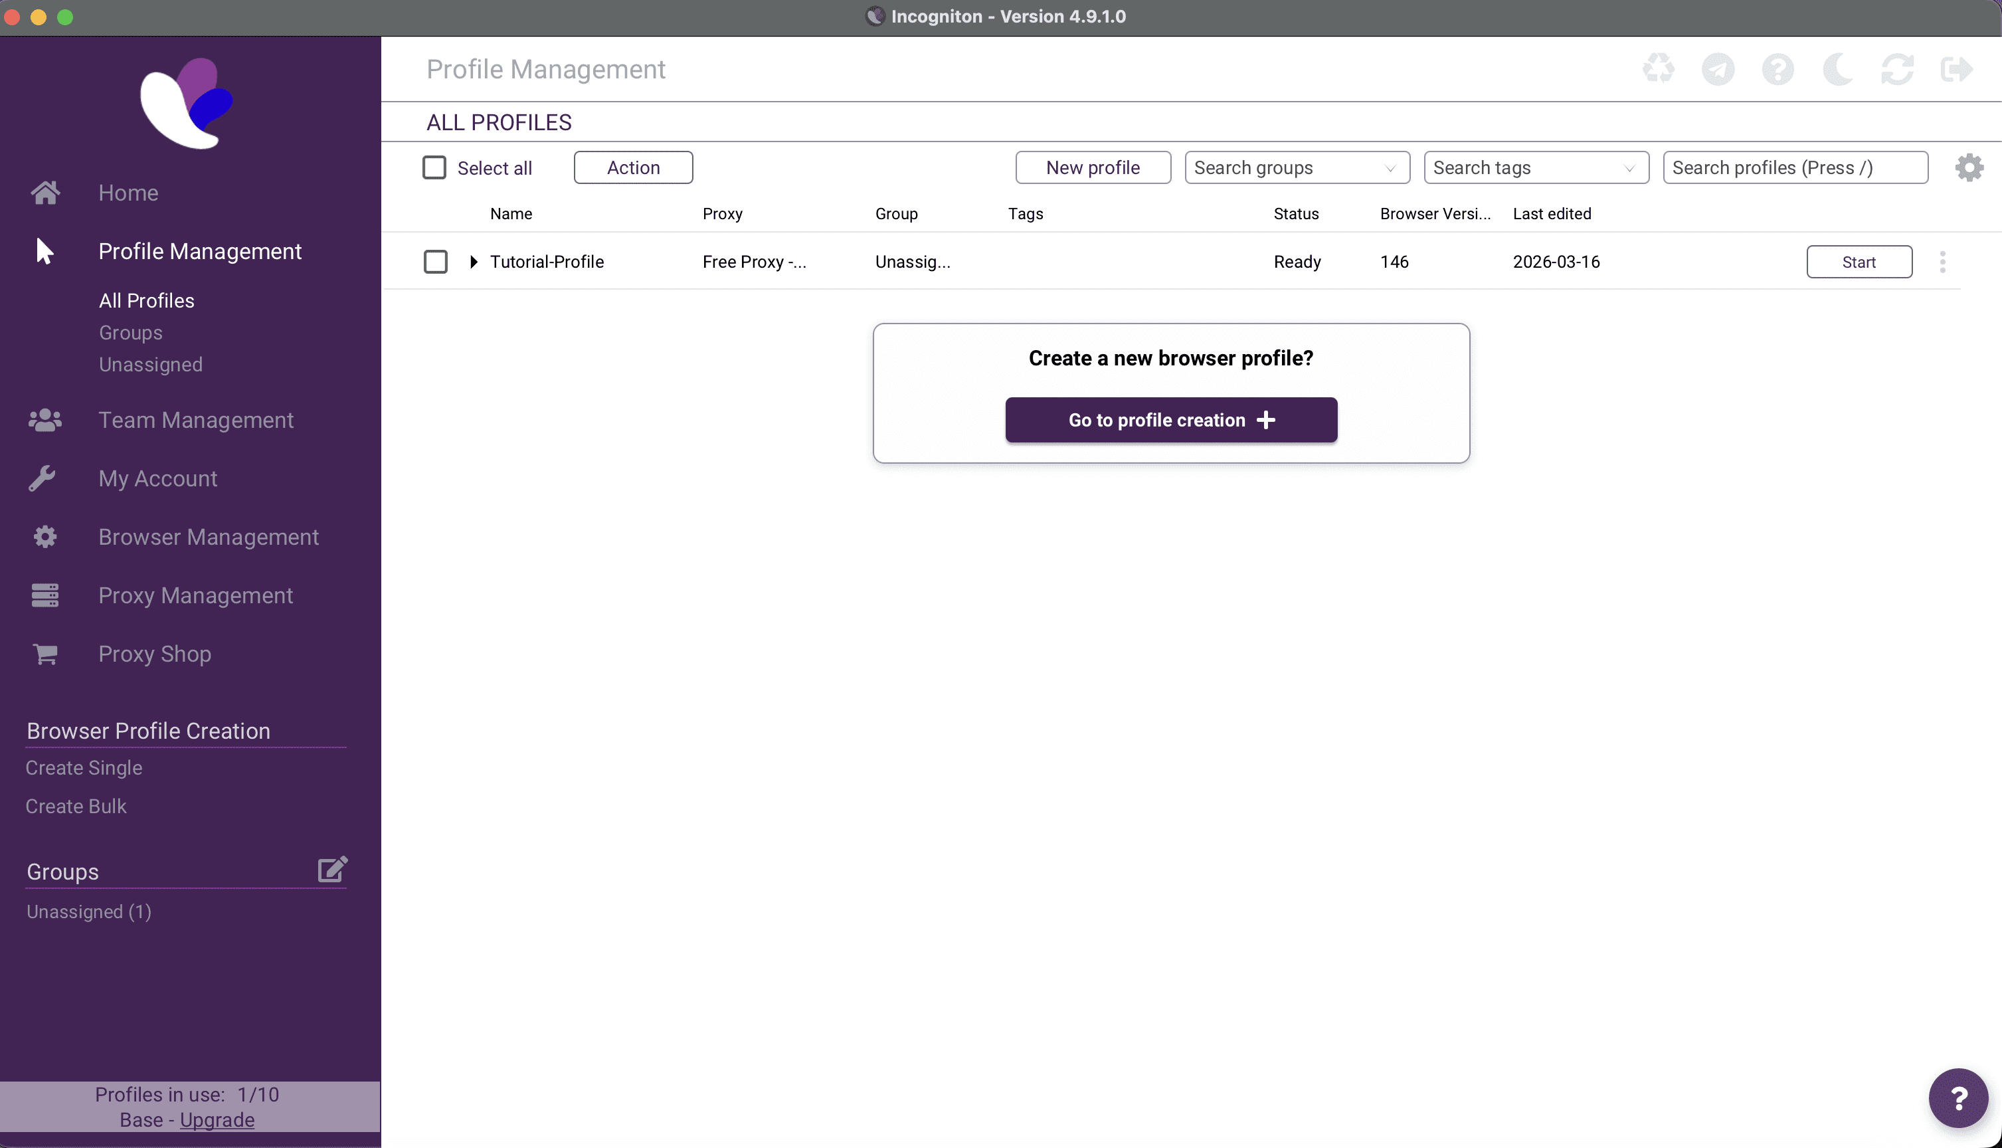Open the Search groups dropdown
Viewport: 2002px width, 1148px height.
pos(1297,167)
